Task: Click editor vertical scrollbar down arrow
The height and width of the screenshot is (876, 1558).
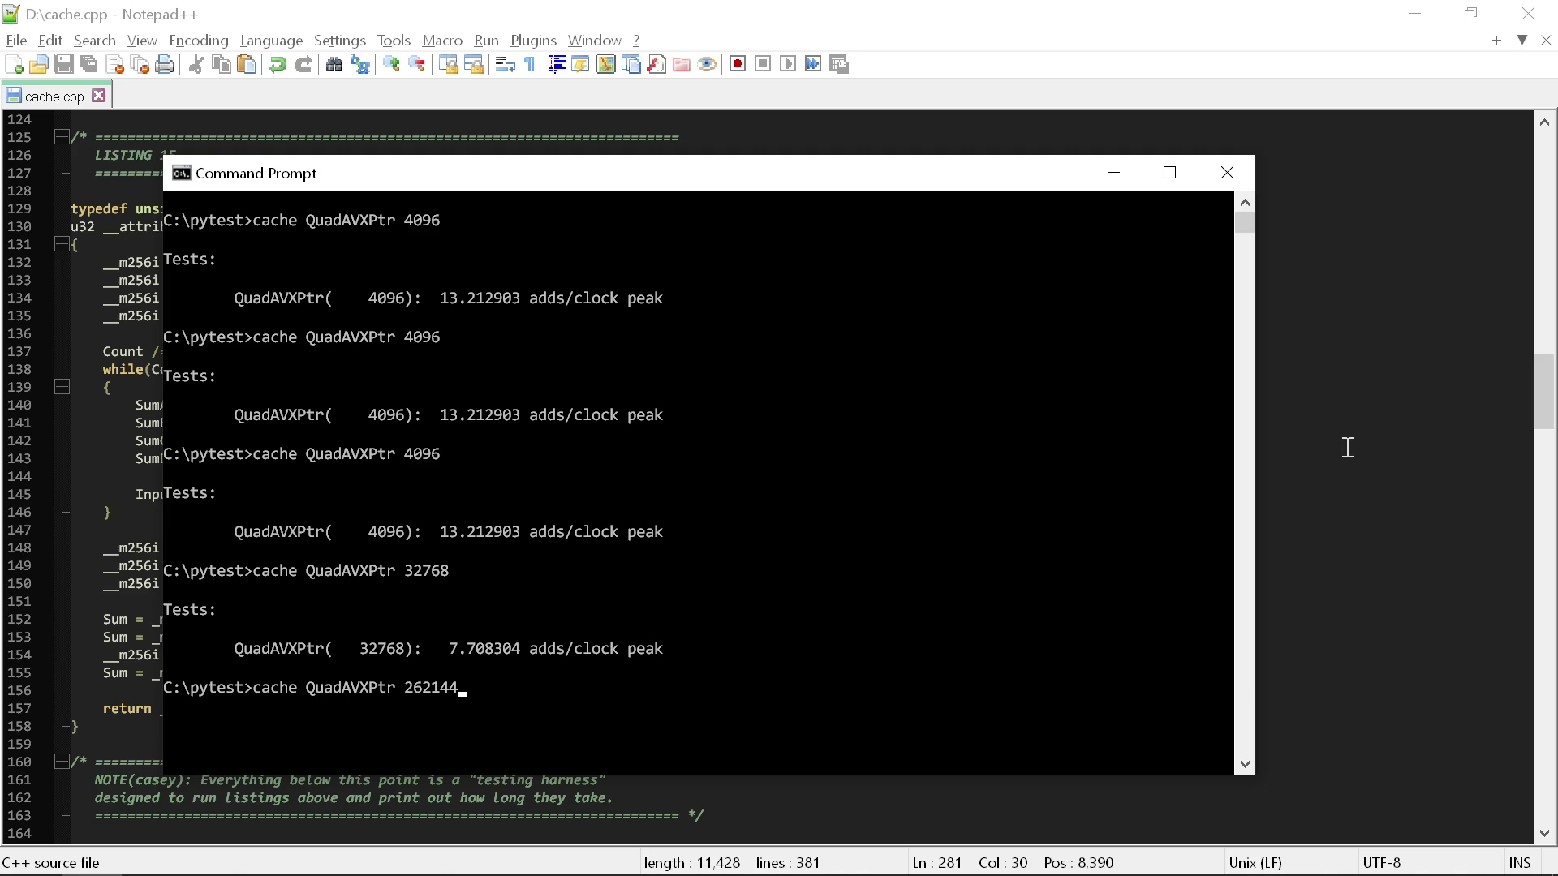Action: pyautogui.click(x=1543, y=833)
